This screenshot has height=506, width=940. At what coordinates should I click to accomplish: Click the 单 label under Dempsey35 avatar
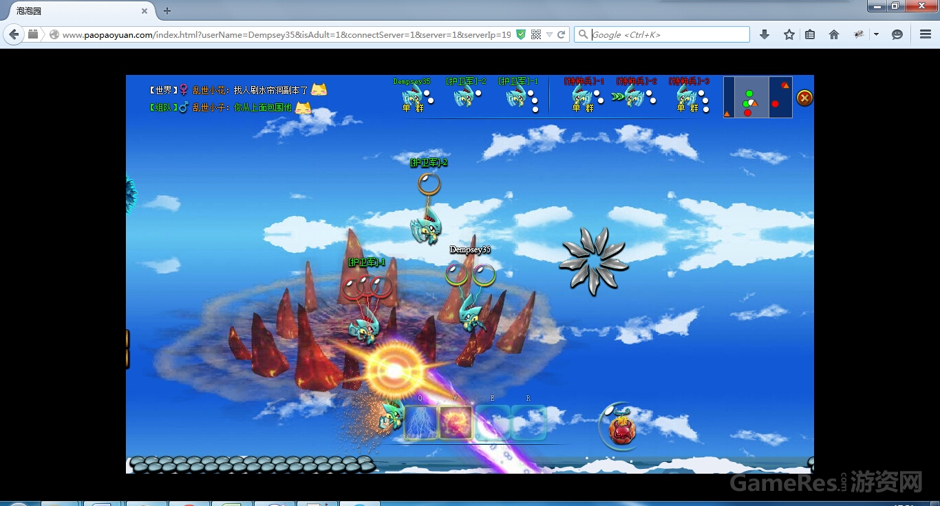(x=406, y=108)
